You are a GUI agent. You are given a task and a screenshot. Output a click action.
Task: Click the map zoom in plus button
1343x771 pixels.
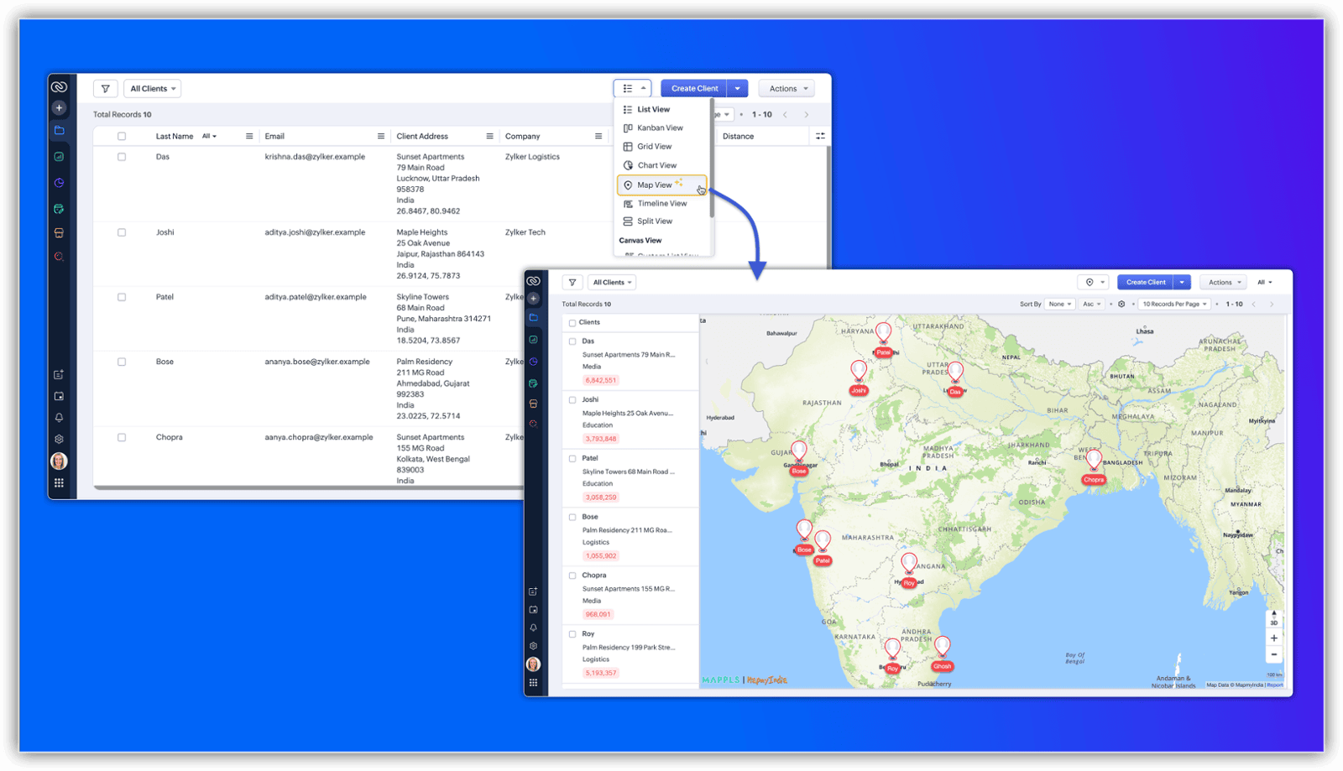click(1273, 638)
